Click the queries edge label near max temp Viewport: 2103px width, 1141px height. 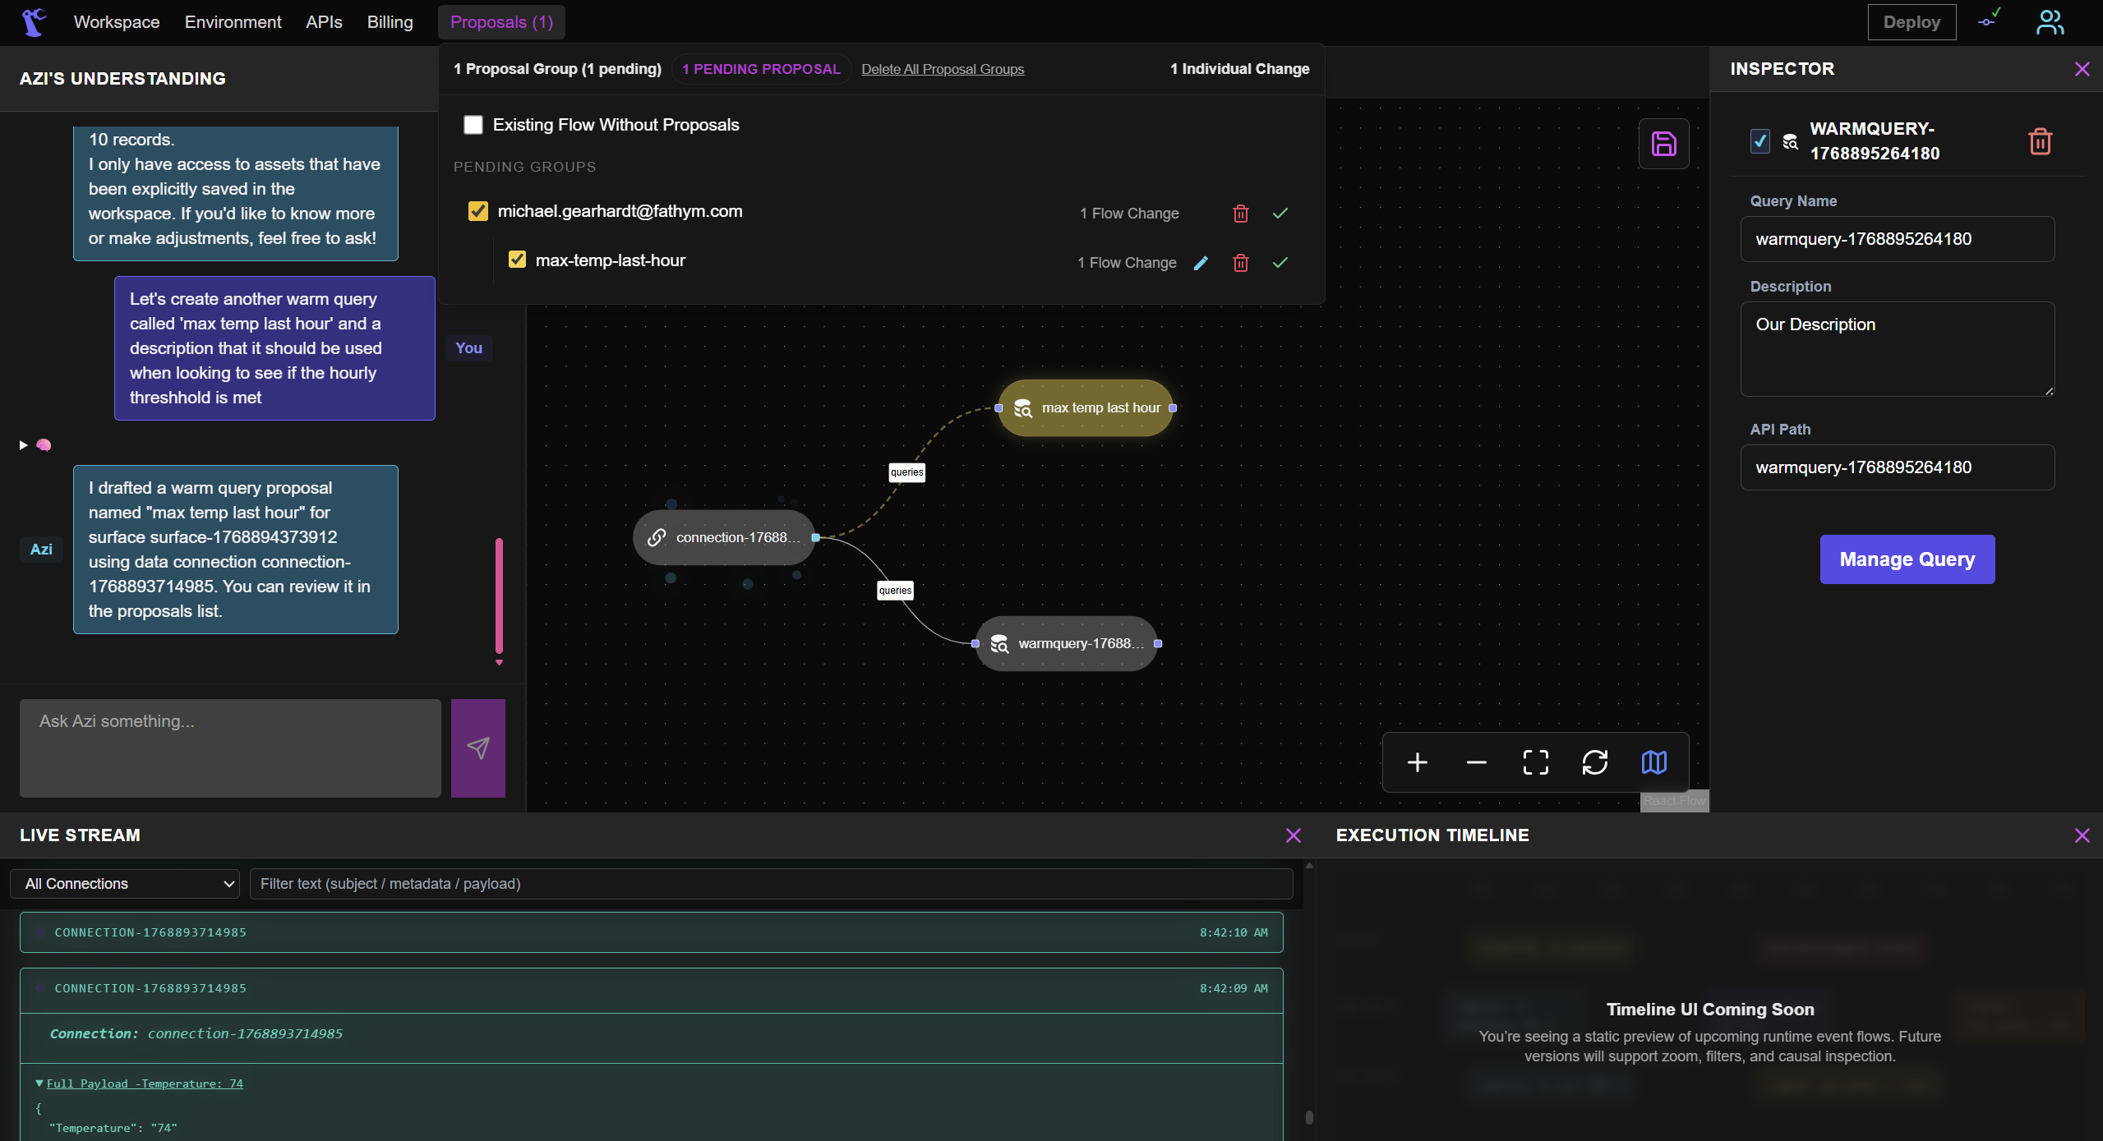point(907,472)
